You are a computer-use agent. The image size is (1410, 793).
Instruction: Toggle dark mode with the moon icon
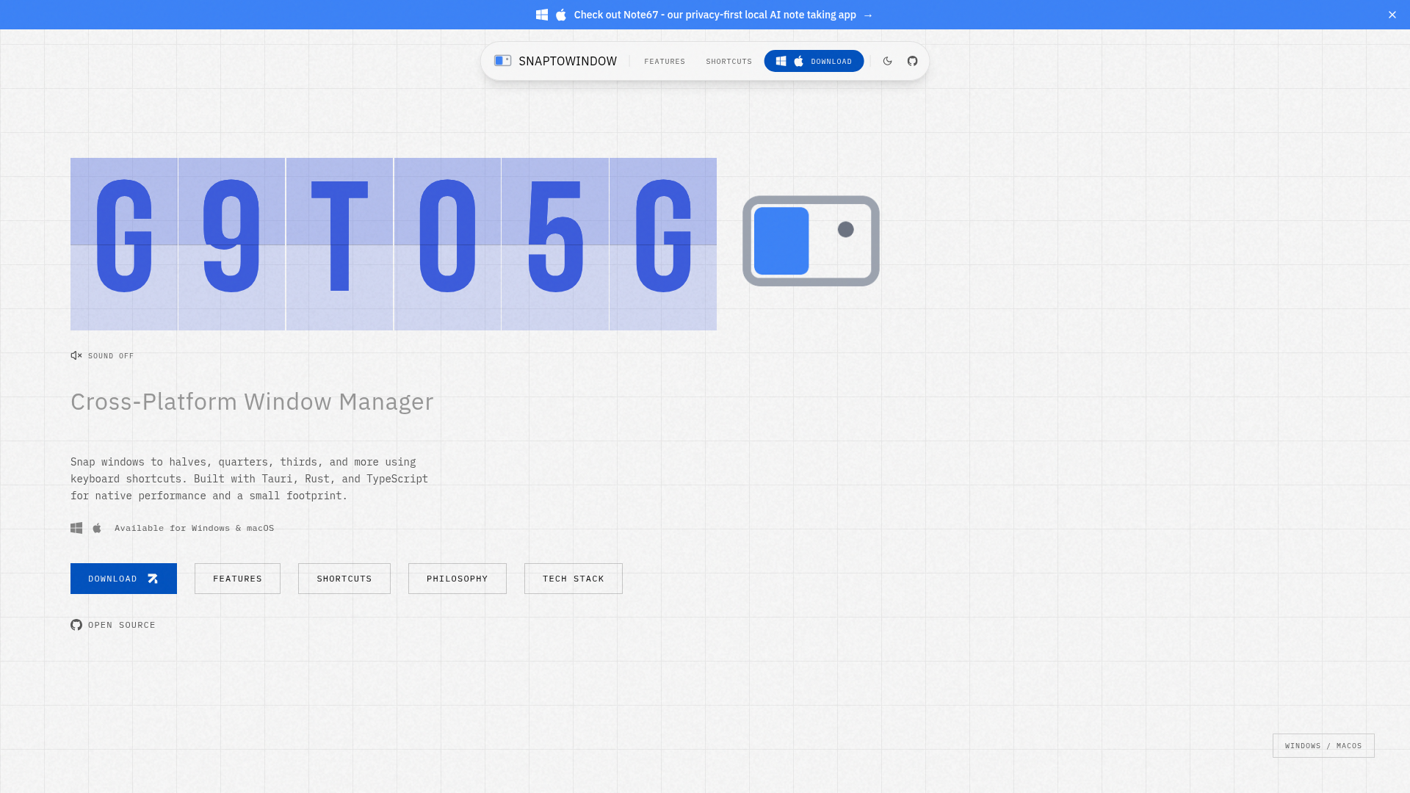point(887,61)
